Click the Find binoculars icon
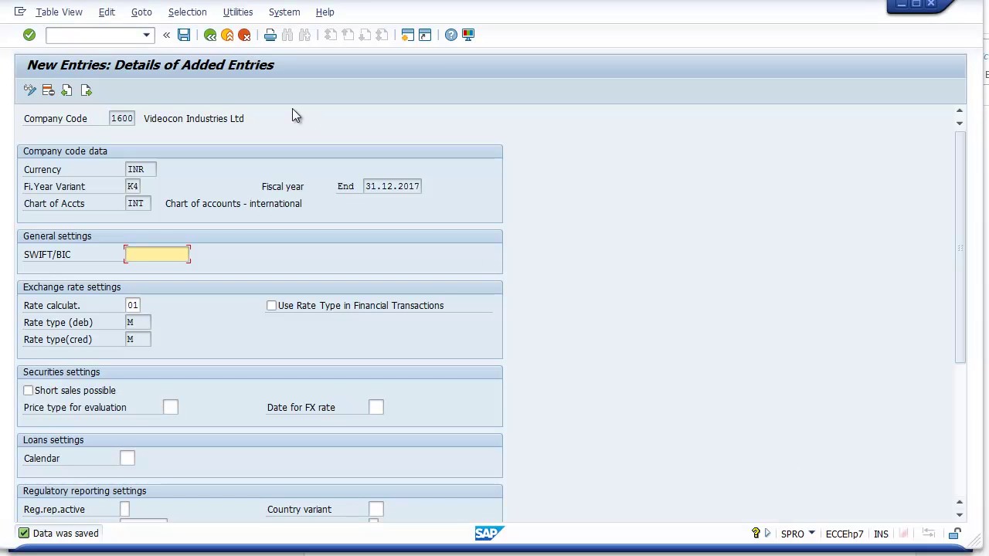The width and height of the screenshot is (989, 556). pos(287,35)
